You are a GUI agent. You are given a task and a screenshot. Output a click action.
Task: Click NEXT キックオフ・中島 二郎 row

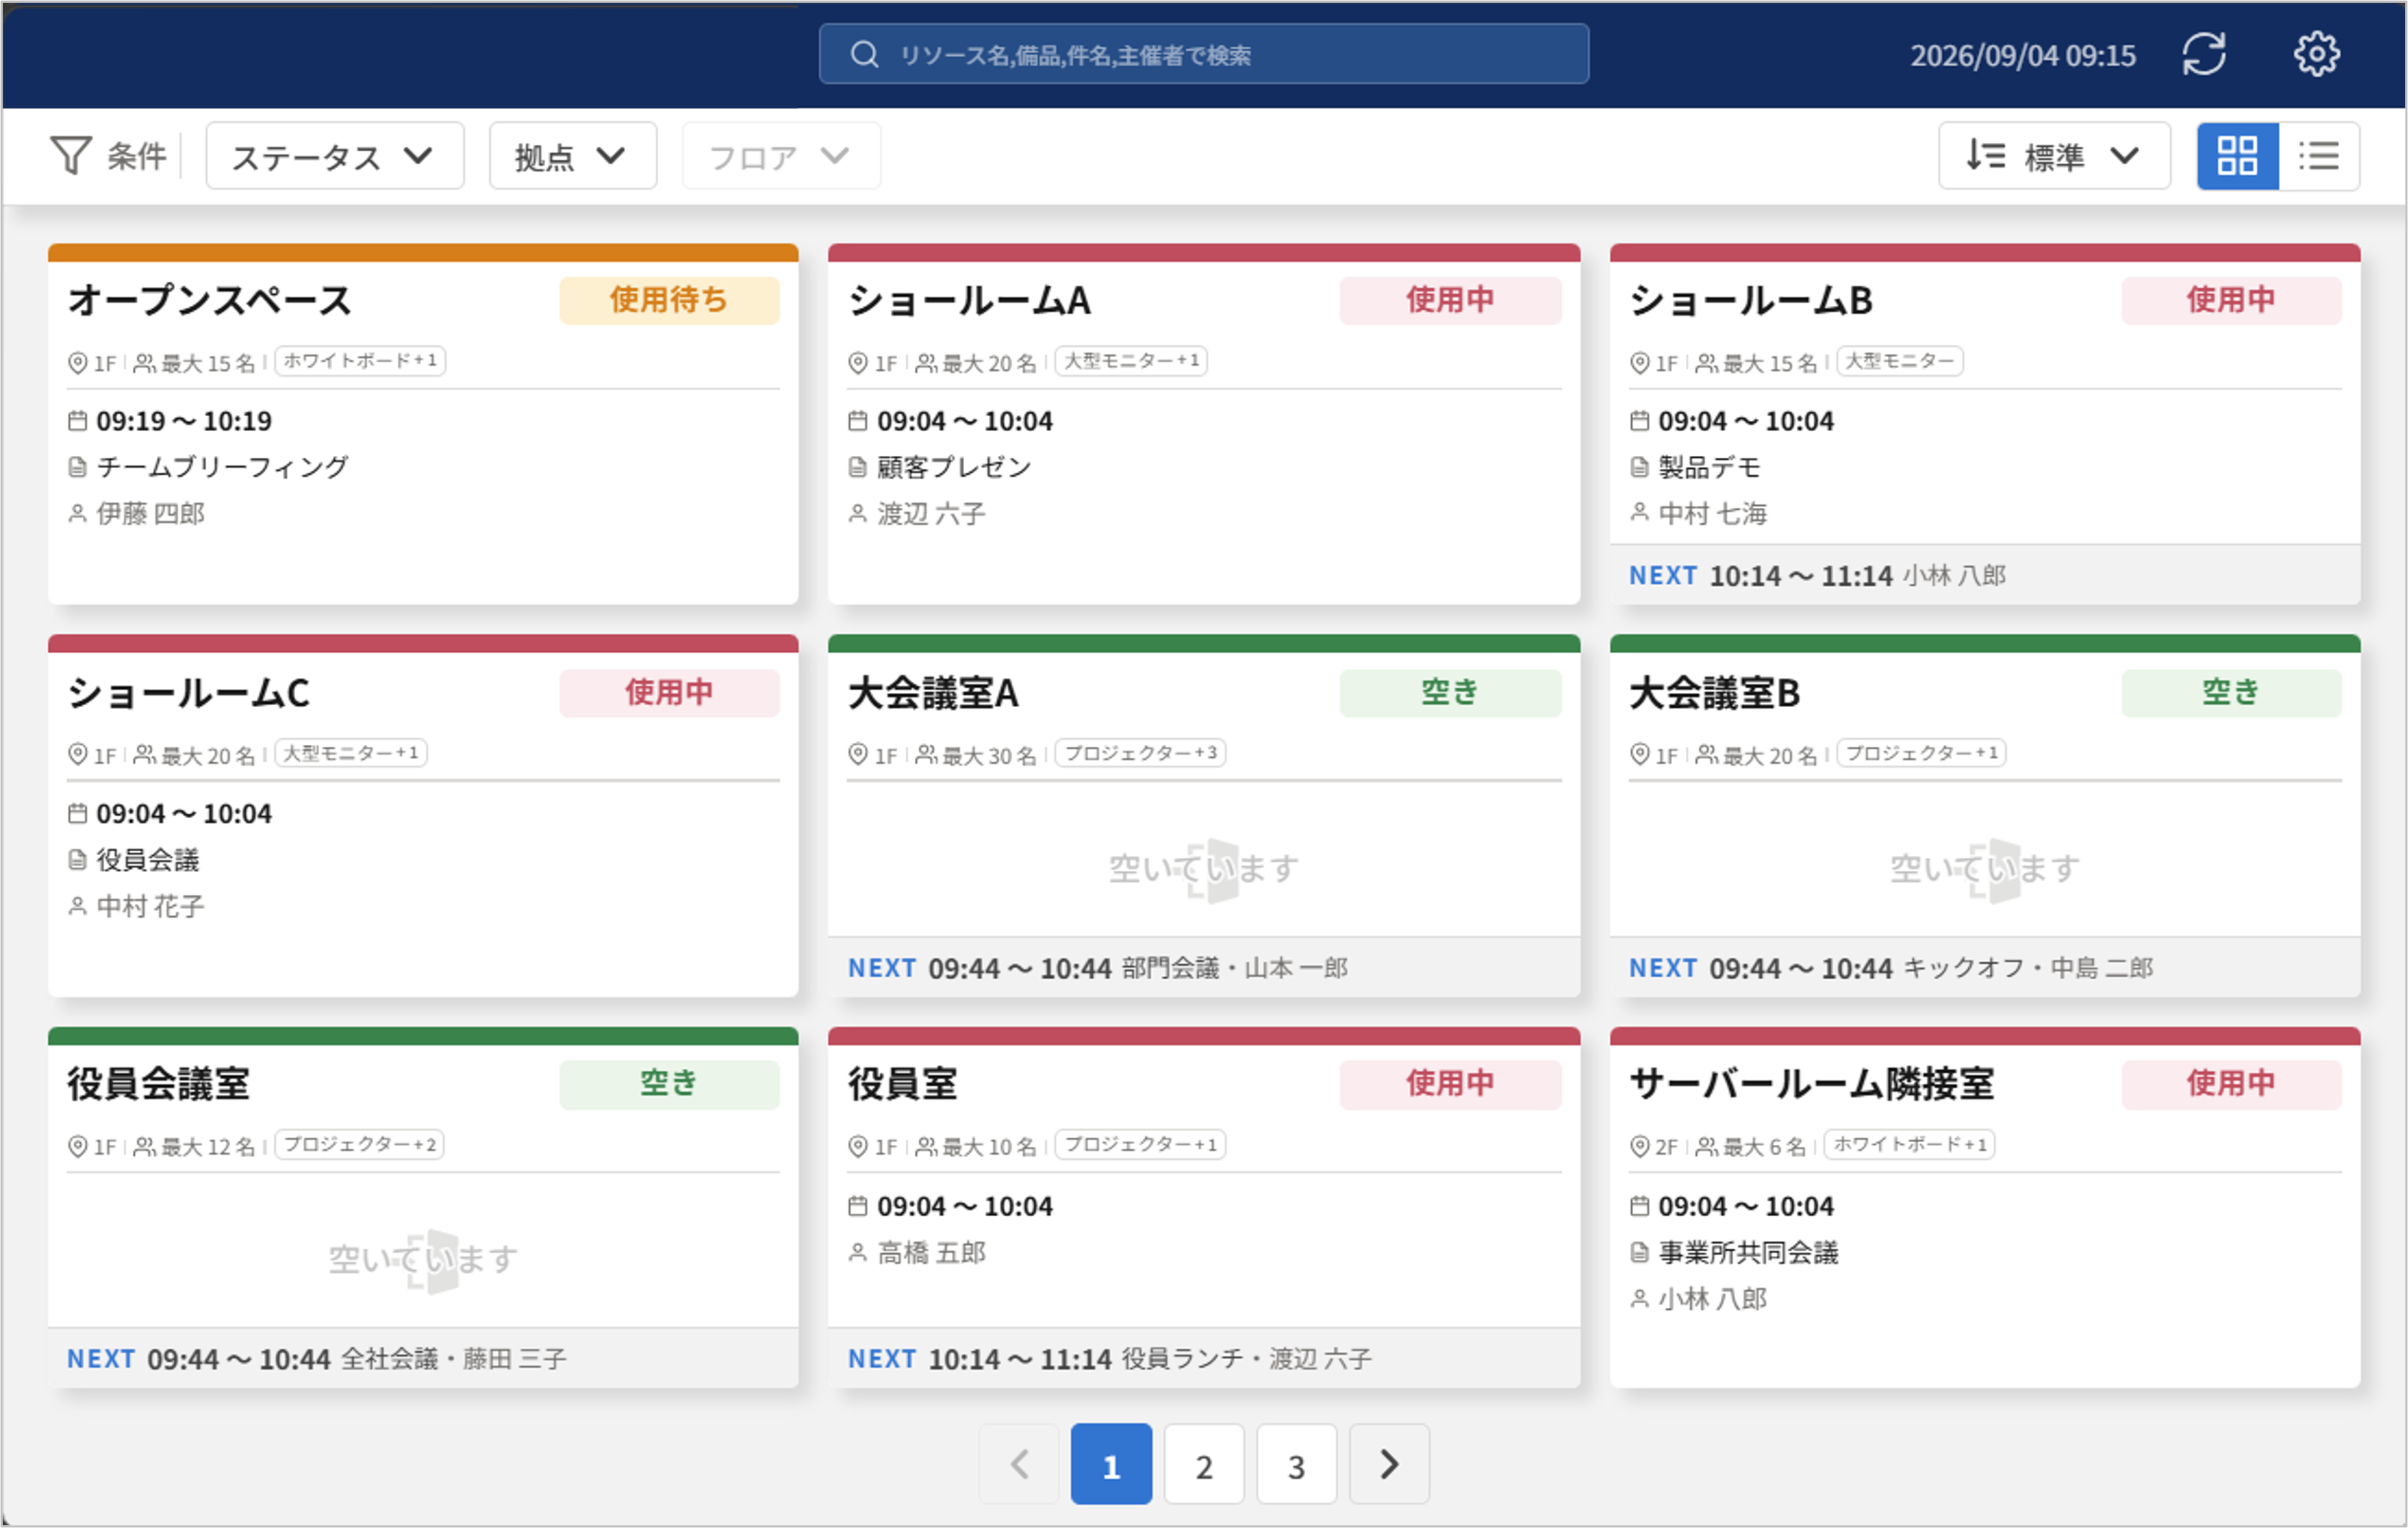click(1985, 967)
